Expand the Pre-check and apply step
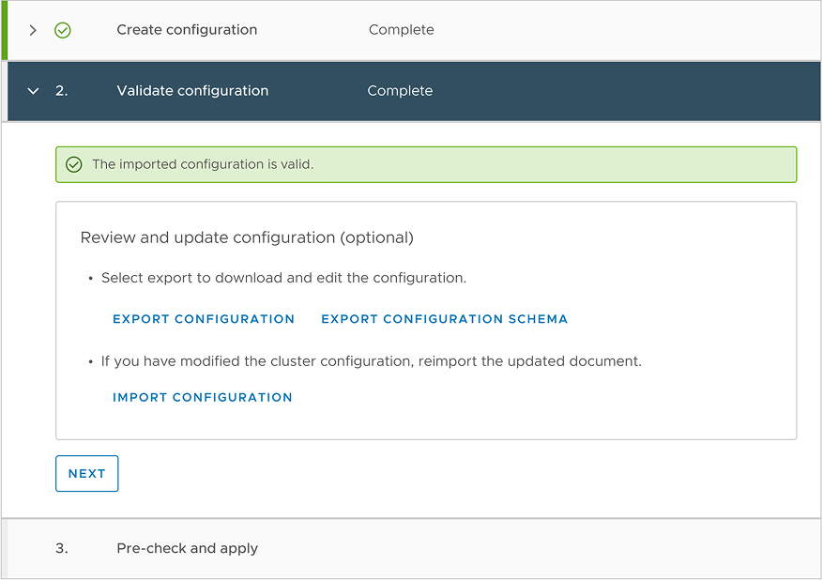The height and width of the screenshot is (580, 823). coord(187,548)
